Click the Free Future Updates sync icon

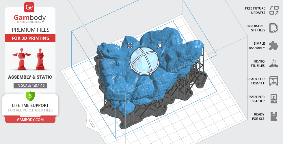273,10
